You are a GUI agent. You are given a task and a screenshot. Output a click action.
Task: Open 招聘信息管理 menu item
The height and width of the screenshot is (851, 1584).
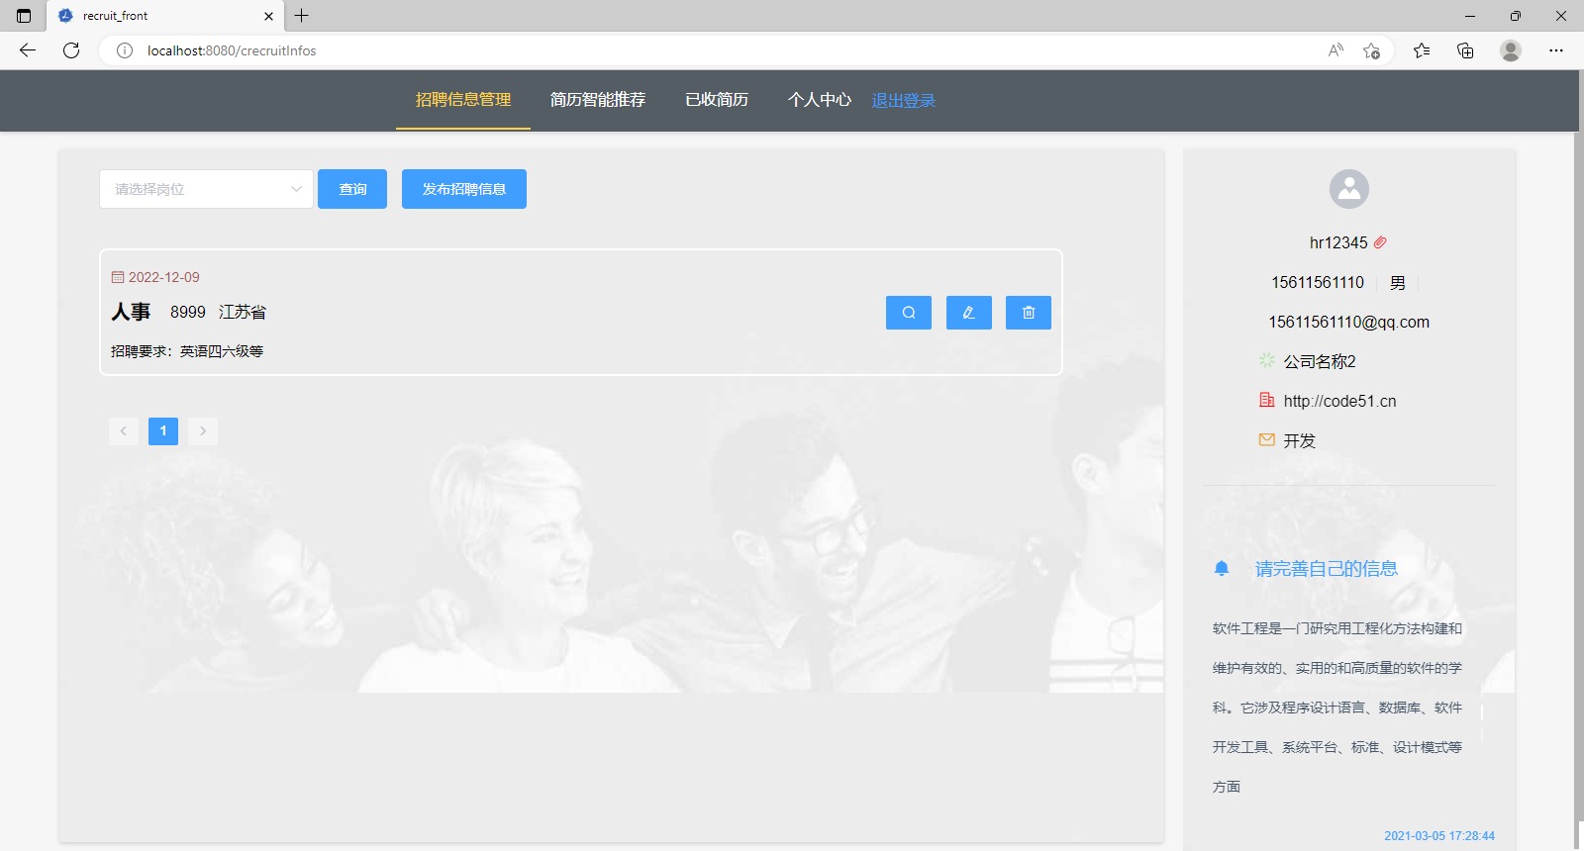pos(463,100)
